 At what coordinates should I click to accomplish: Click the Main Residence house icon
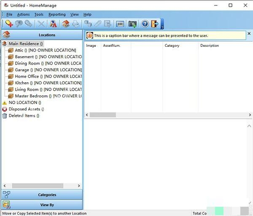(5, 43)
